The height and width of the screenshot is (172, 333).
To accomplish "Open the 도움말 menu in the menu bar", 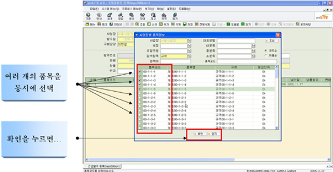I will click(184, 9).
